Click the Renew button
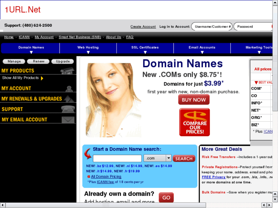 tap(38, 61)
